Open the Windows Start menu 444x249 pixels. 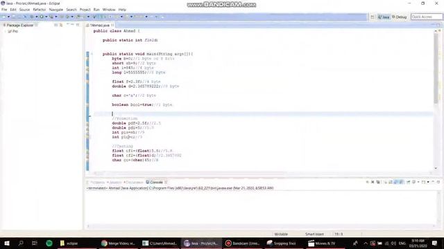click(x=7, y=243)
